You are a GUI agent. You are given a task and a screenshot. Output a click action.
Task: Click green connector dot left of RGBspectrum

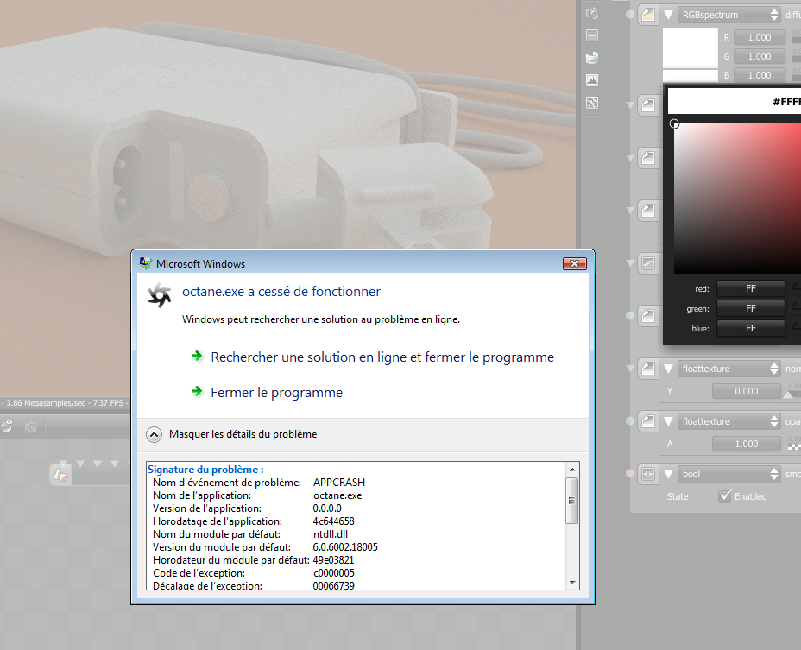pos(630,15)
